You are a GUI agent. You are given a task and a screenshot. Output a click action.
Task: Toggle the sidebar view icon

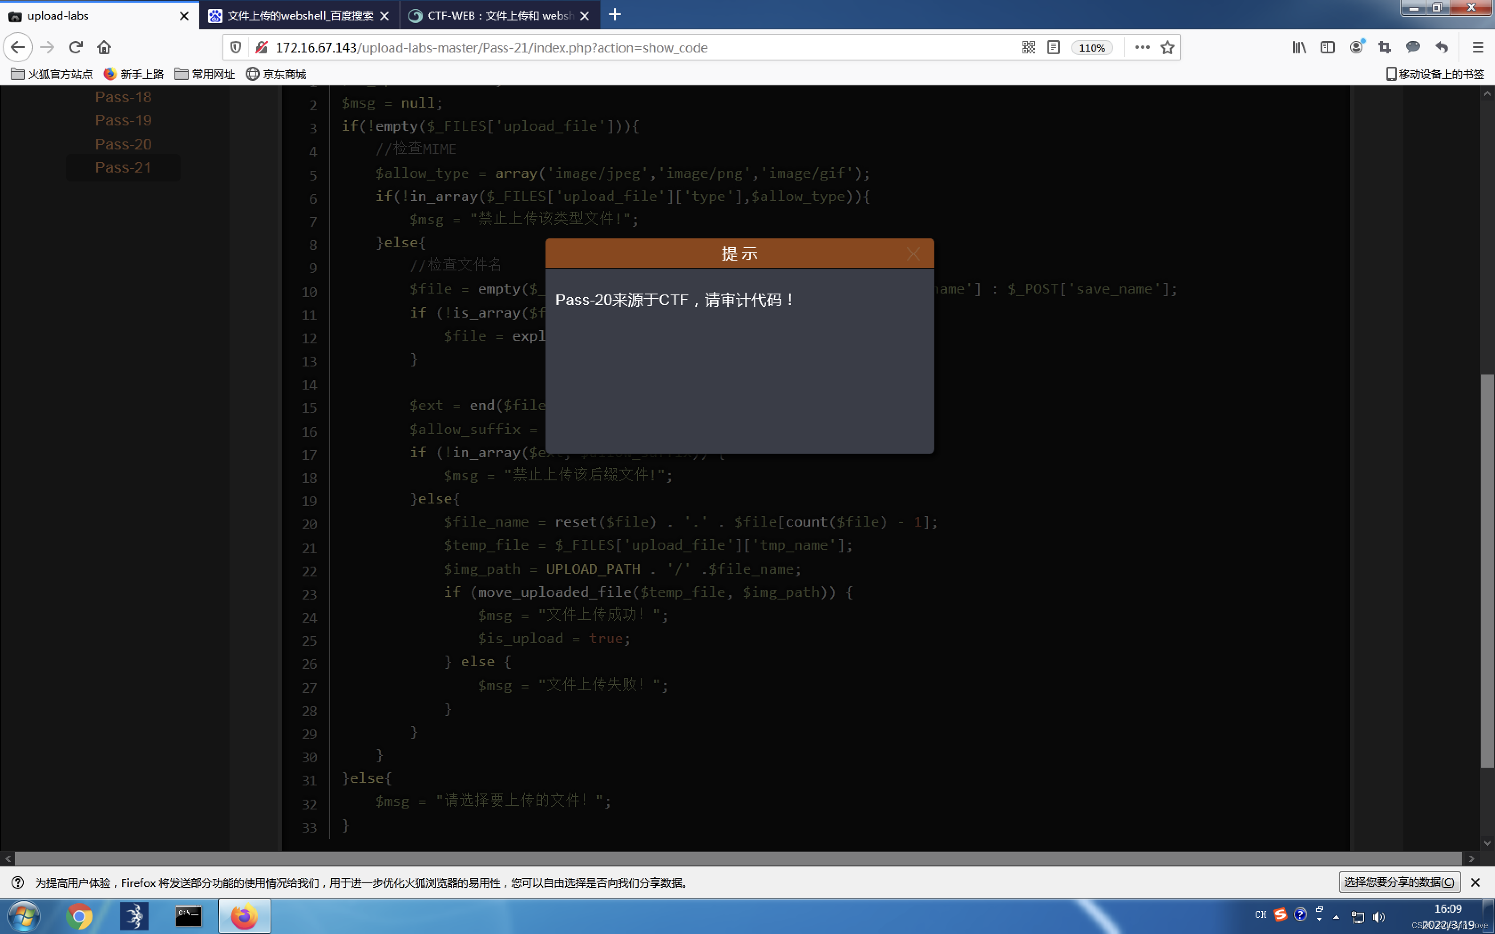(1327, 48)
